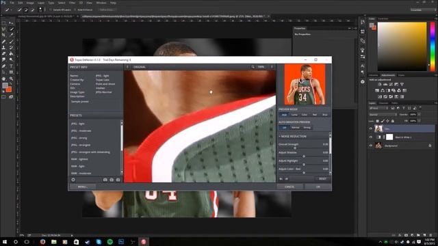
Task: Click the RESET button in Topaz
Action: pyautogui.click(x=322, y=179)
